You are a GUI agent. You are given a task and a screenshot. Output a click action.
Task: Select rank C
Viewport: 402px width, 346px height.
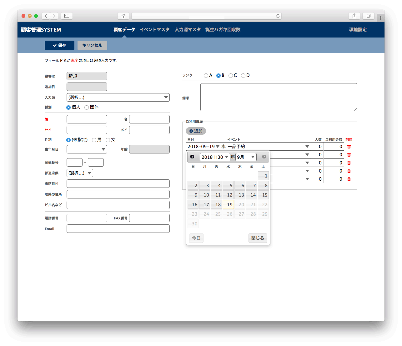point(231,75)
